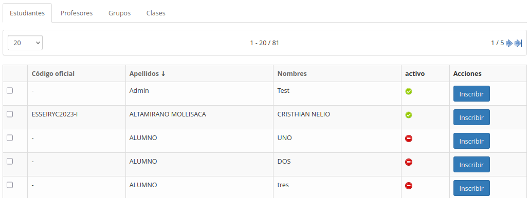529x198 pixels.
Task: Select checkbox for ESSEIRYC2023-I row
Action: click(x=10, y=114)
